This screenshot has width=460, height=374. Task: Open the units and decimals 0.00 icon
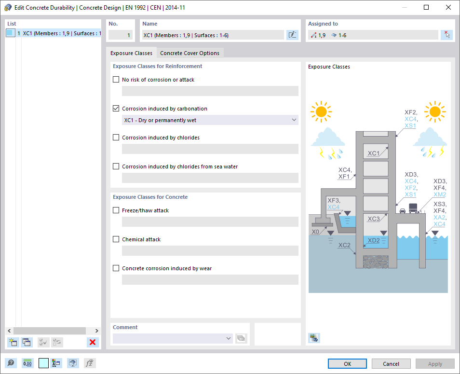[27, 363]
